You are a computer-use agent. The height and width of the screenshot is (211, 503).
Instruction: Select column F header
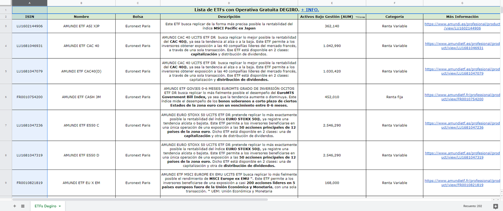394,3
